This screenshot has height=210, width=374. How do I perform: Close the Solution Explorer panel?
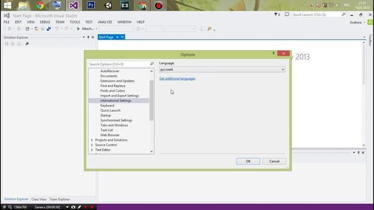coord(93,37)
